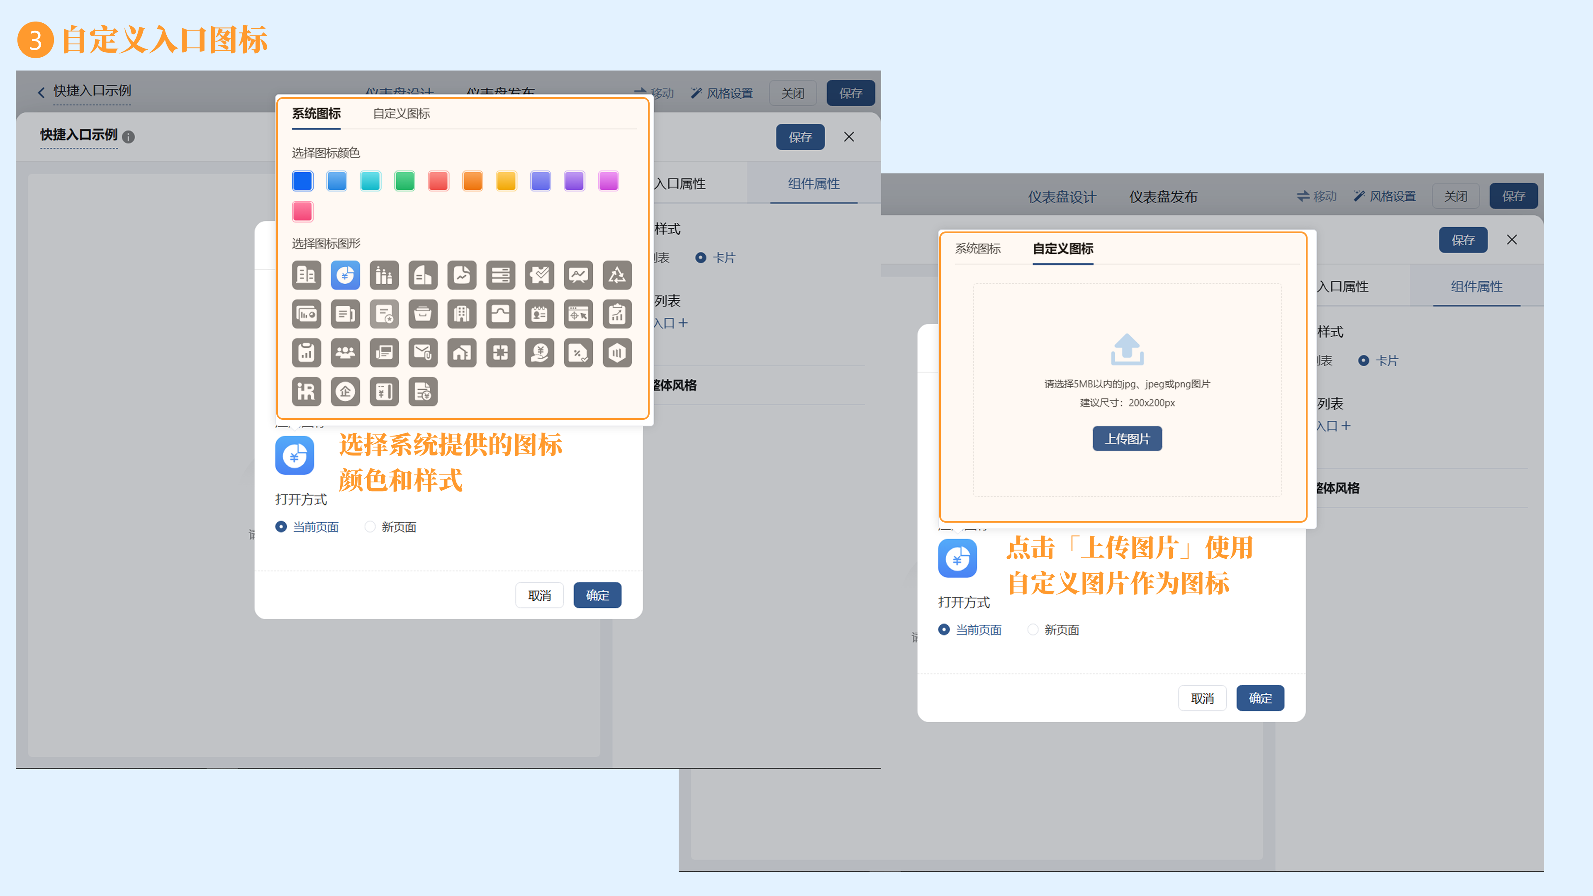Select 新页面 radio in the right dialog

coord(1033,630)
